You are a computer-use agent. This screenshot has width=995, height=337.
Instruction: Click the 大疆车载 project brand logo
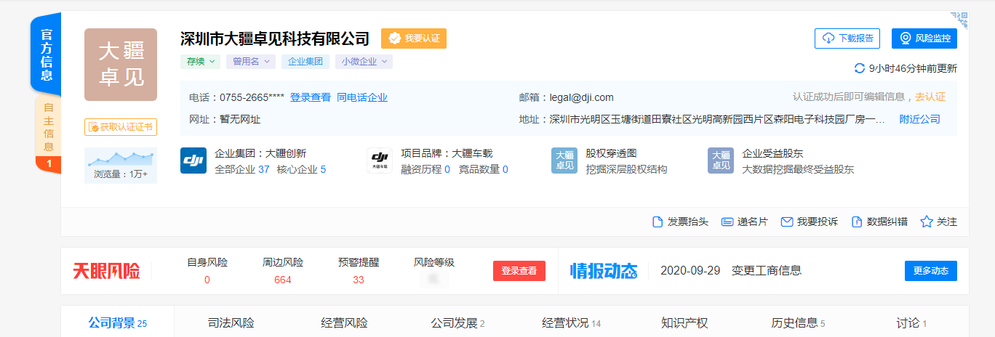(x=380, y=160)
